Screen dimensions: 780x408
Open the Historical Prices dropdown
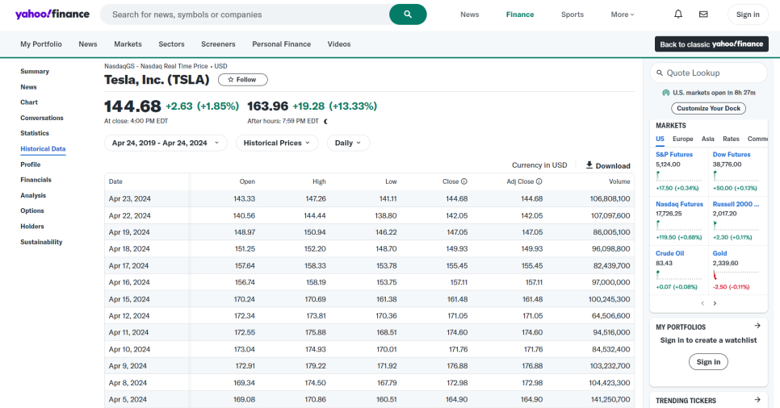click(277, 144)
